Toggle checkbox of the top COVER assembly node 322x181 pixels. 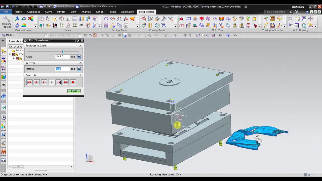[14, 55]
